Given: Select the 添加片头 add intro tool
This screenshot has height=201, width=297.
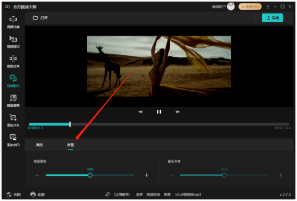Looking at the screenshot, I should click(13, 121).
